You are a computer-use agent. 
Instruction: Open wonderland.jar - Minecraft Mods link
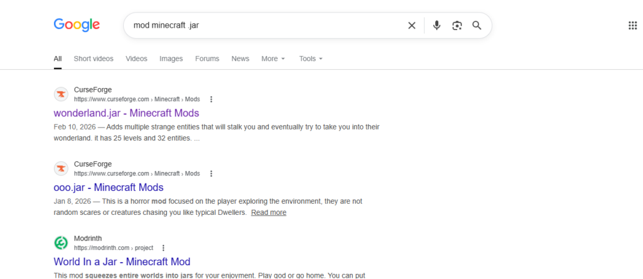(126, 113)
